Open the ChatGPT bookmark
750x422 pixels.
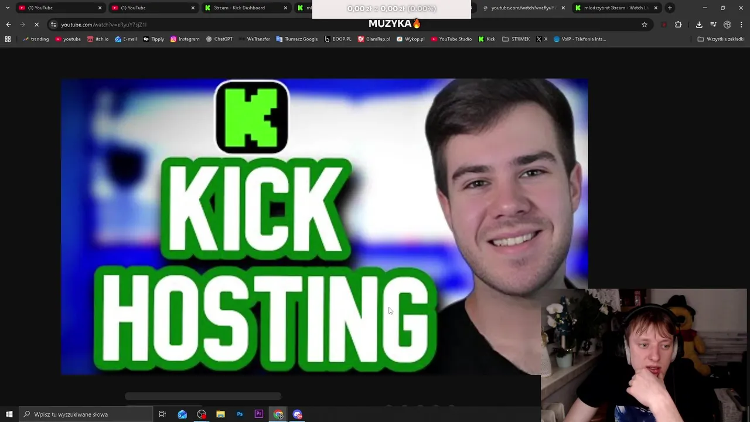[219, 39]
